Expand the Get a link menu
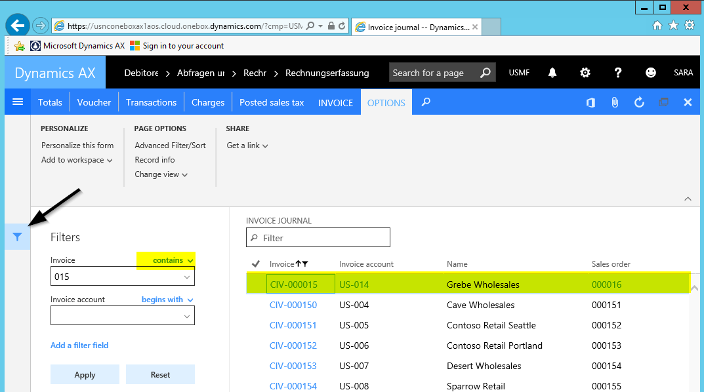Screen dimensions: 704x392 click(x=247, y=146)
